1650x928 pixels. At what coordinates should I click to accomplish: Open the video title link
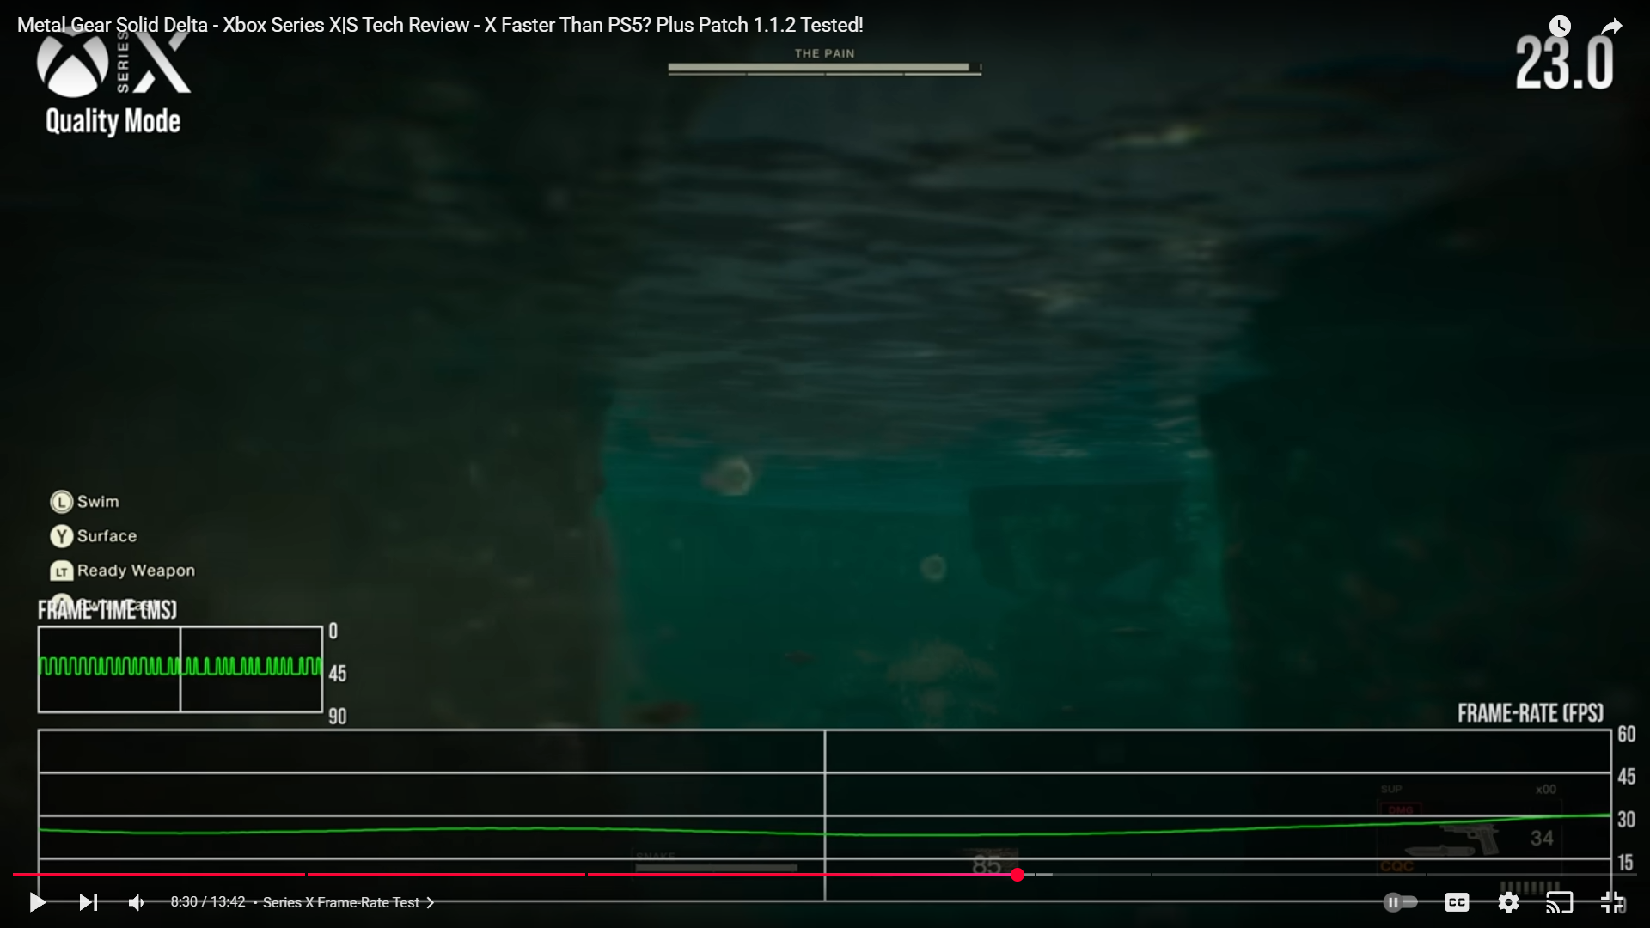pos(440,25)
